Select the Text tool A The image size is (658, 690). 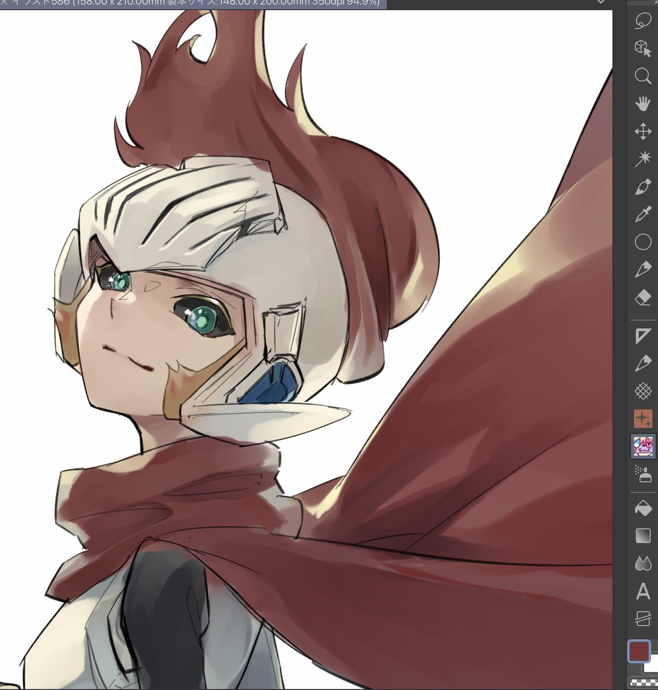(642, 592)
